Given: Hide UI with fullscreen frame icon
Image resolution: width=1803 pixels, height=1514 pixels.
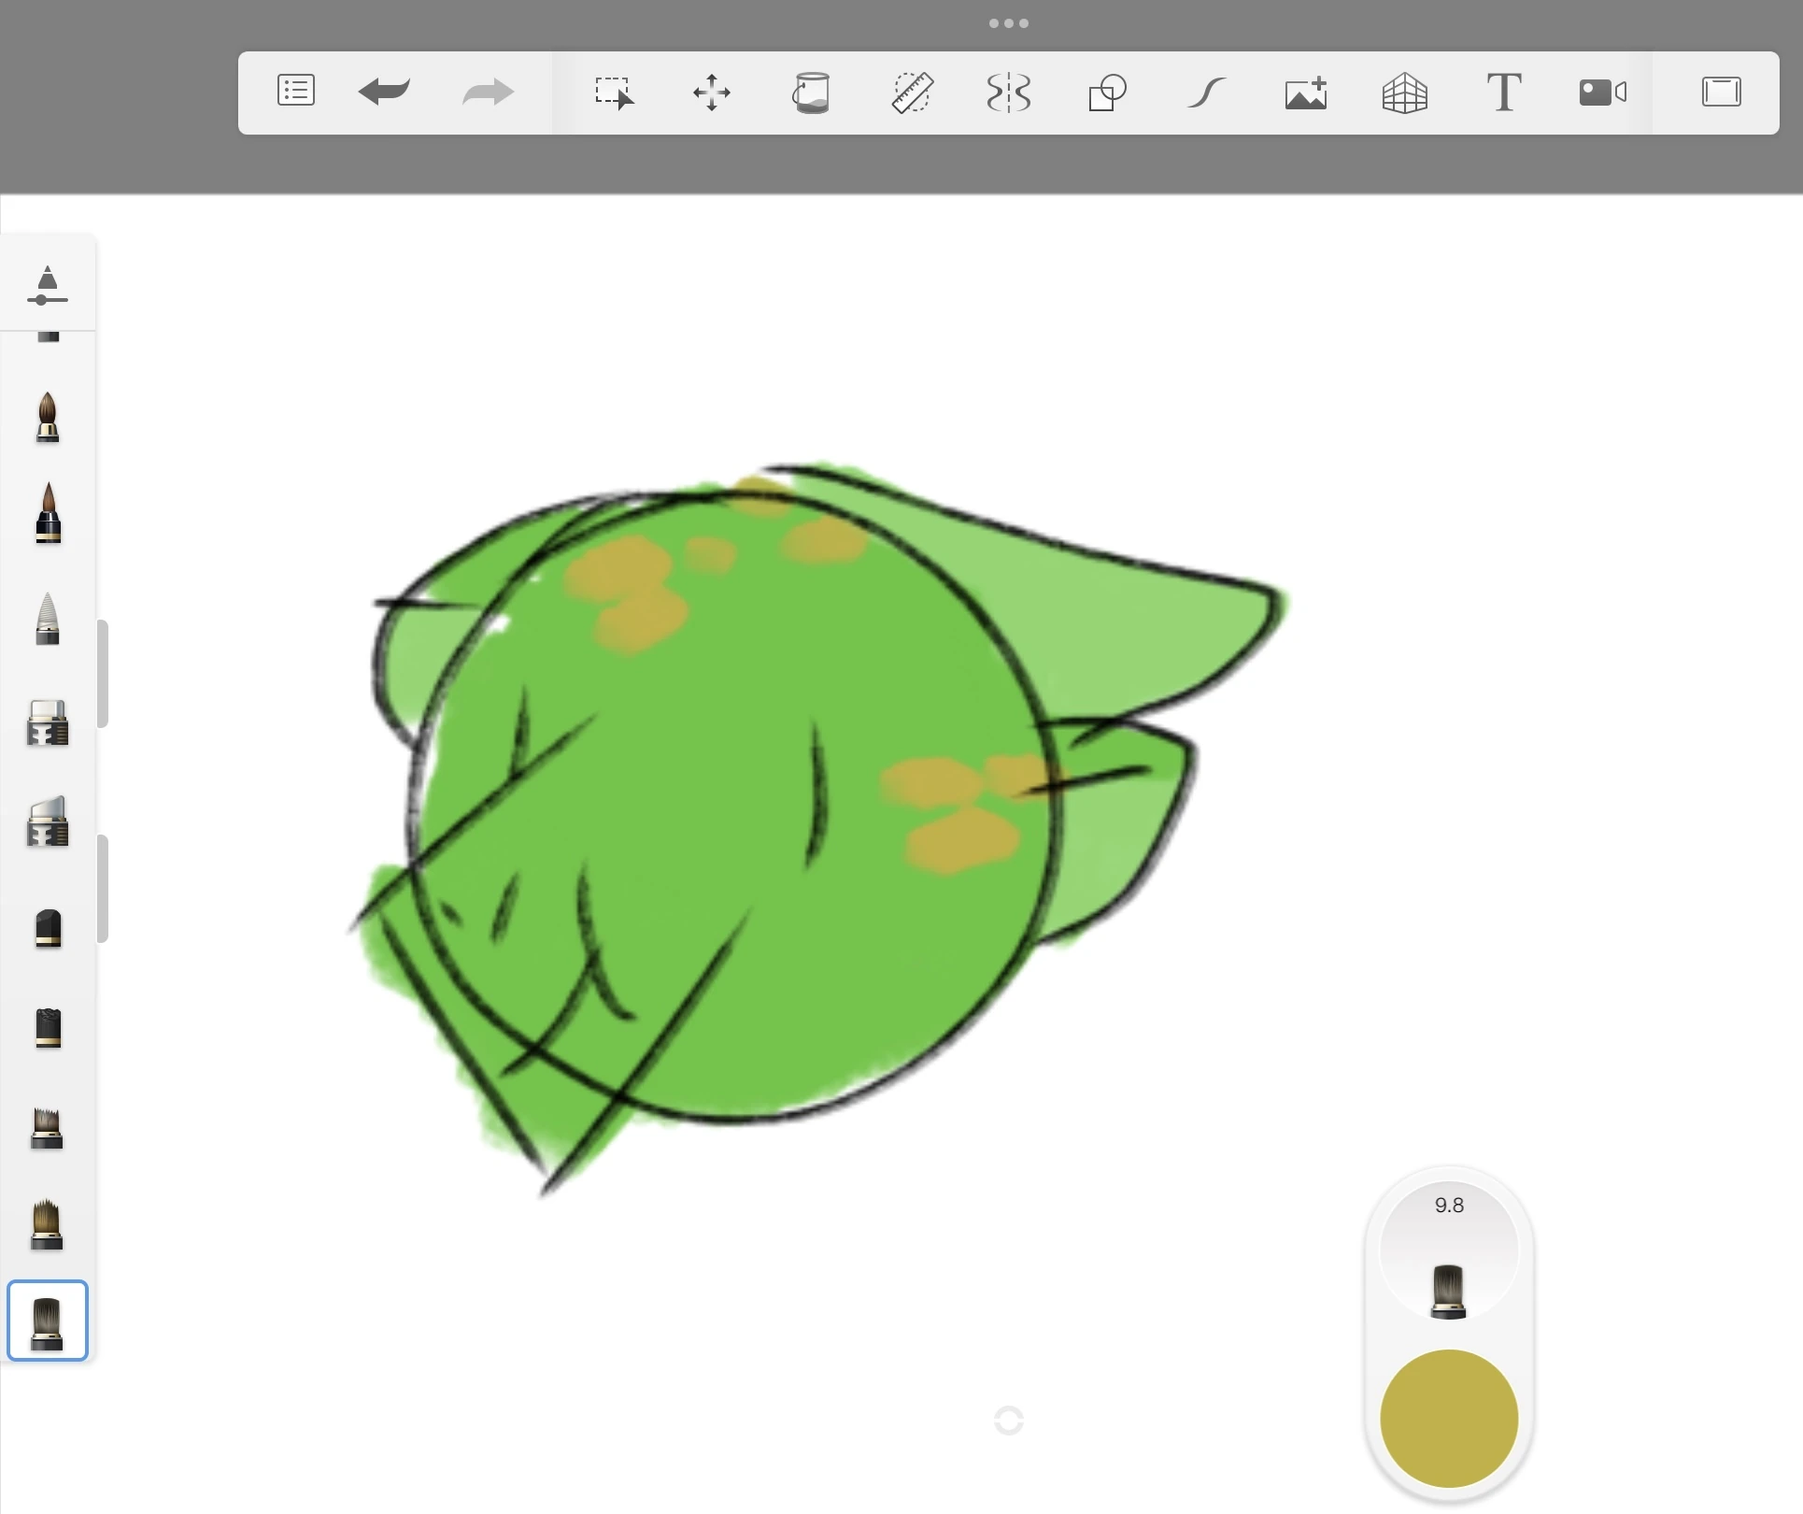Looking at the screenshot, I should (x=1721, y=92).
